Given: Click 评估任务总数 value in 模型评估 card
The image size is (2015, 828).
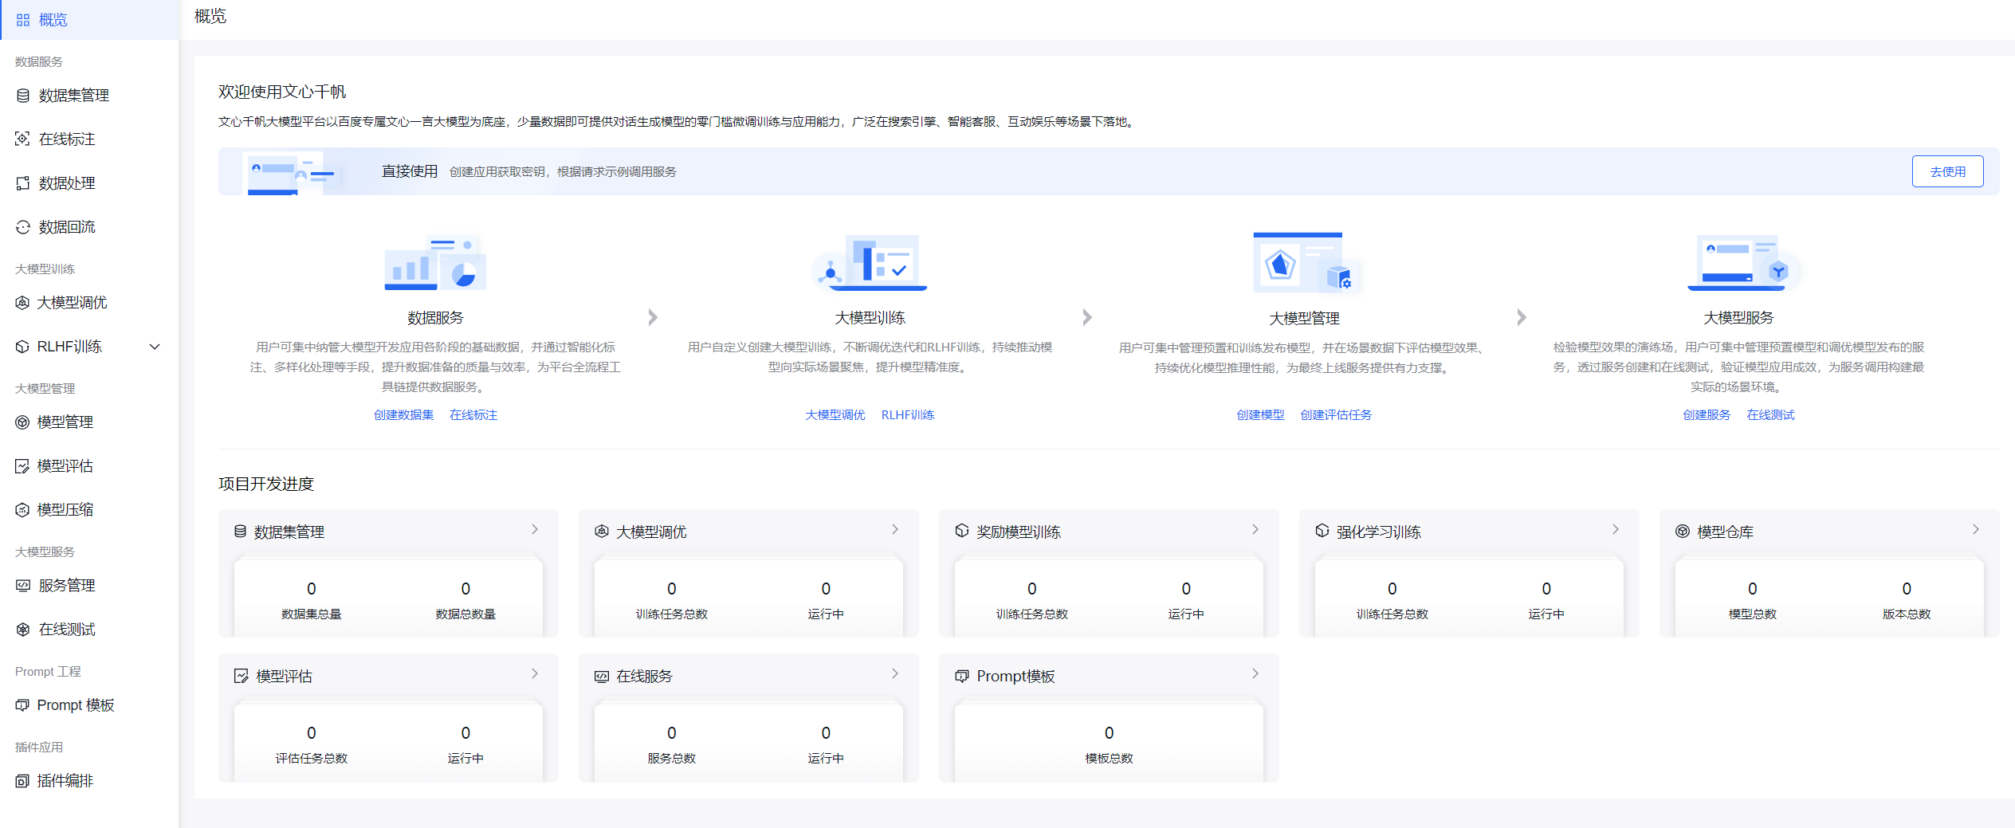Looking at the screenshot, I should point(312,733).
